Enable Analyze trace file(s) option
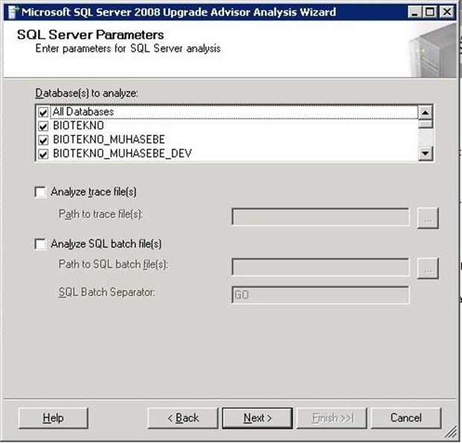The height and width of the screenshot is (443, 462). [x=40, y=192]
